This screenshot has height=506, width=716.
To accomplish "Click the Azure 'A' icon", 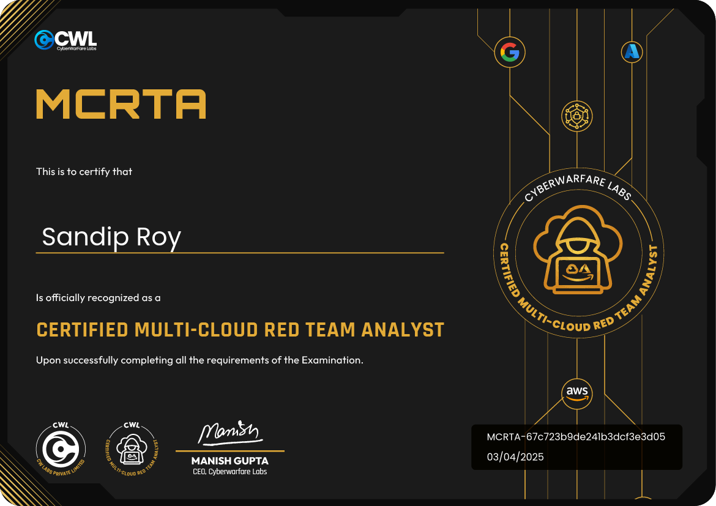I will tap(632, 52).
